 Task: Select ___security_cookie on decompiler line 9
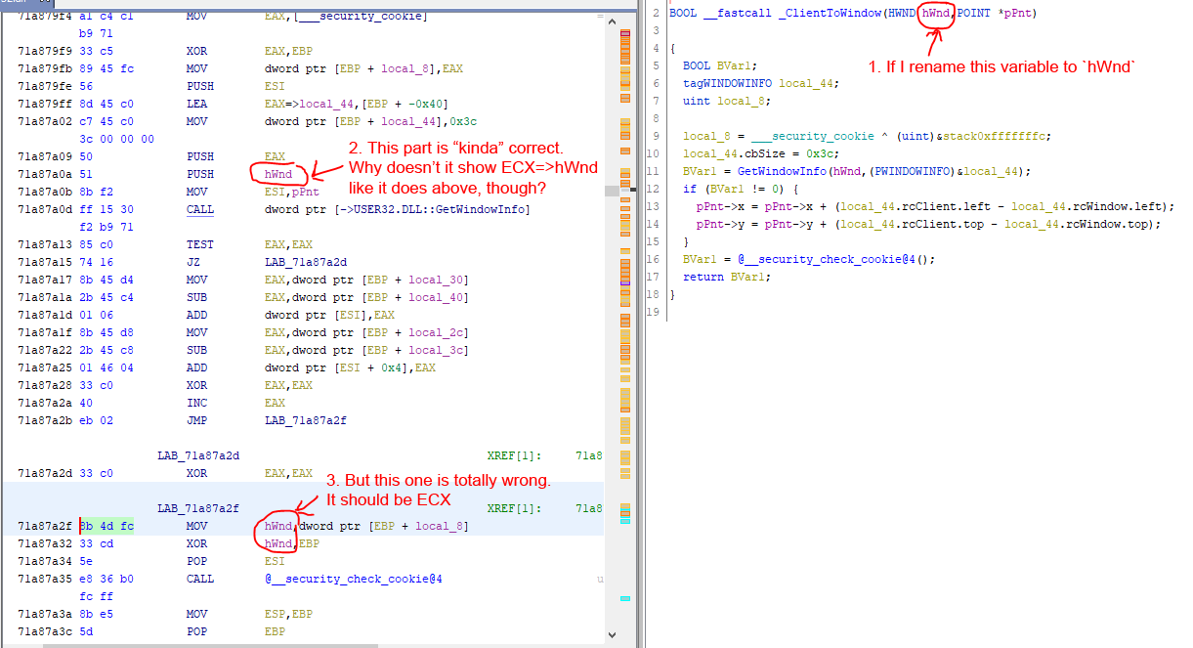pyautogui.click(x=813, y=136)
